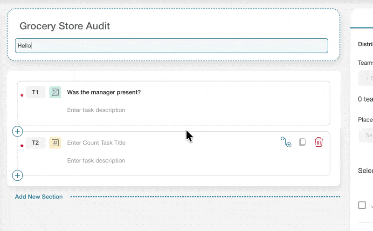Open the Places selector in right panel

point(366,135)
